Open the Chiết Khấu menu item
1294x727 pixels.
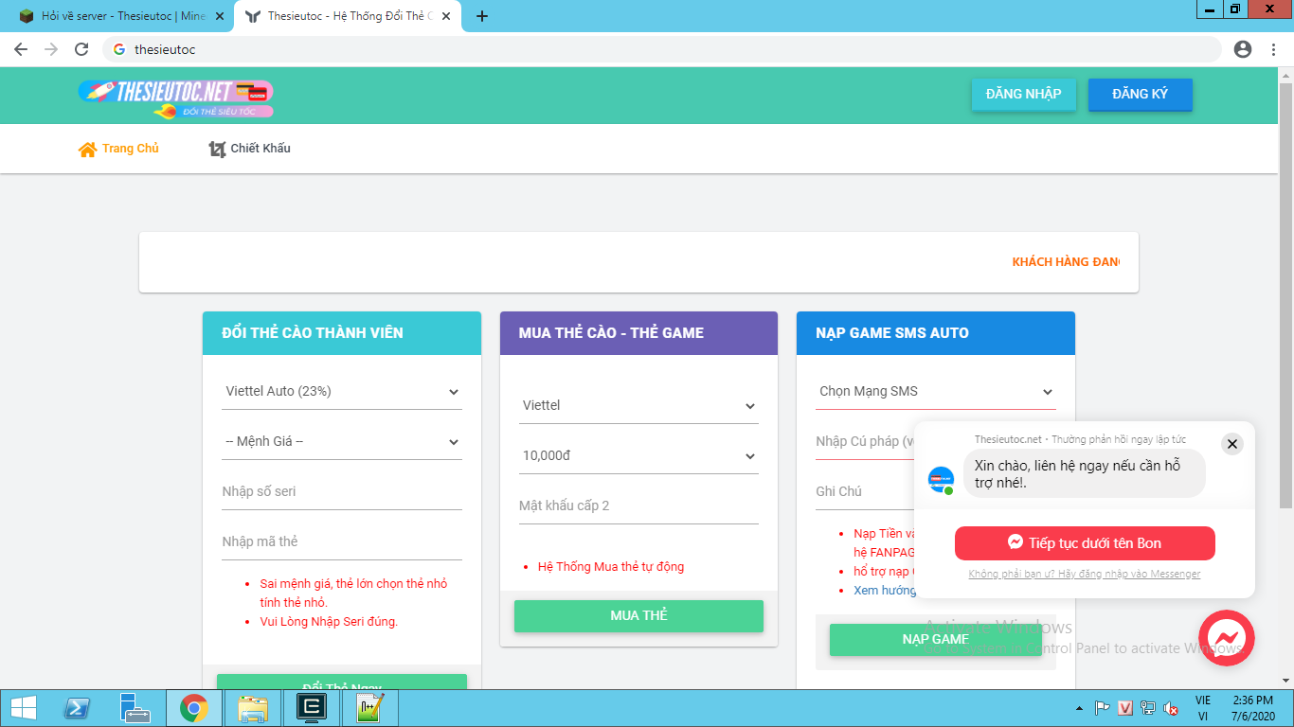coord(249,149)
